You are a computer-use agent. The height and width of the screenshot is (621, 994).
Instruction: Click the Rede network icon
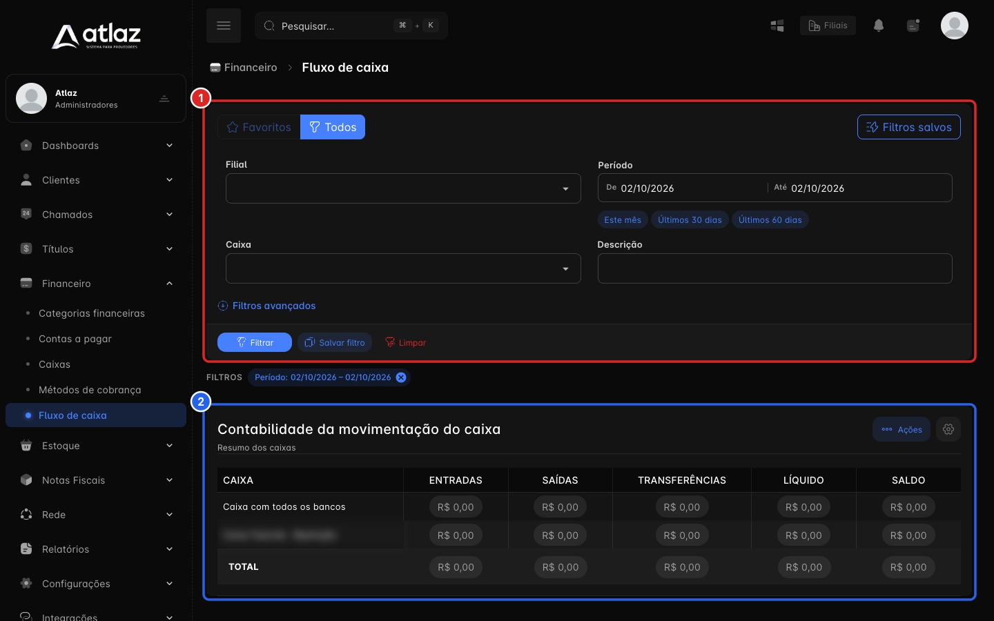click(26, 514)
